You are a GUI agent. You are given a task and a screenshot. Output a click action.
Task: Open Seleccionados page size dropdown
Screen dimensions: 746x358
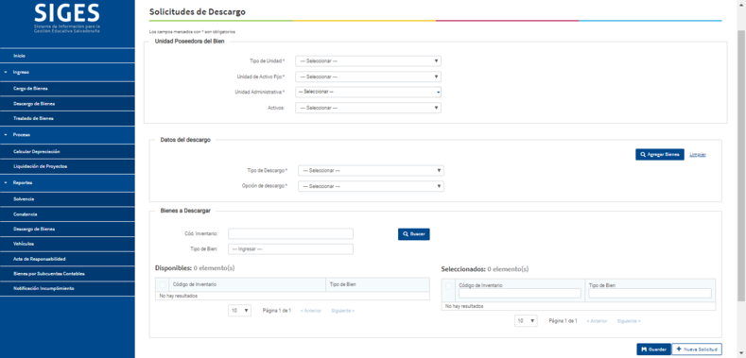526,321
